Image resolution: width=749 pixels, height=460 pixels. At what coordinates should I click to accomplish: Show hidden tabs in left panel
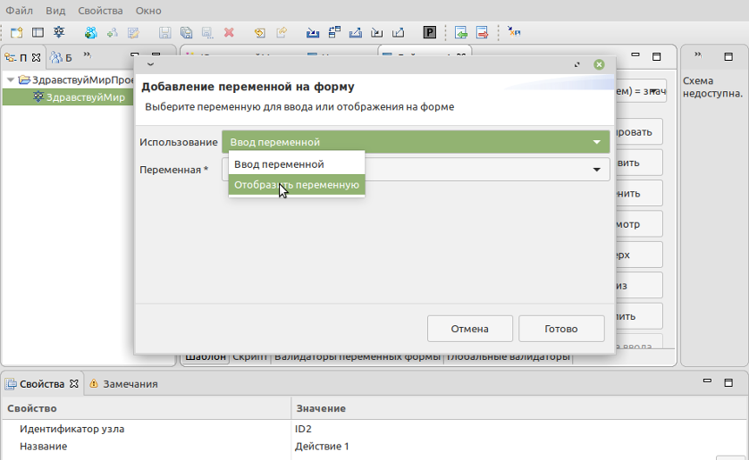(88, 55)
